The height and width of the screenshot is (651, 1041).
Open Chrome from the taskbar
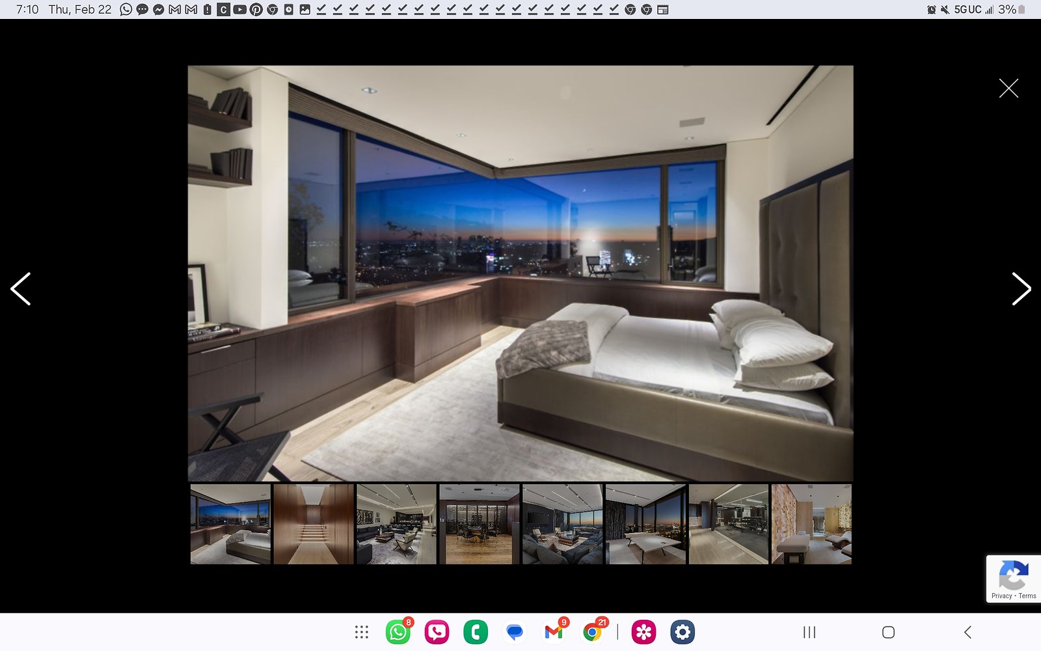[x=592, y=632]
